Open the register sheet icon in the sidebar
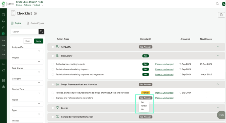Screen dimensions: 226x123 pos(3,80)
